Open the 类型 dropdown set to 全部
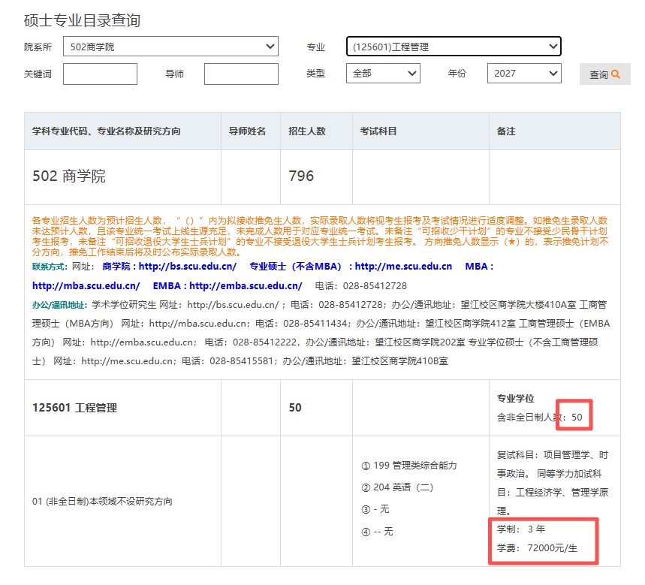Image resolution: width=645 pixels, height=585 pixels. (383, 74)
